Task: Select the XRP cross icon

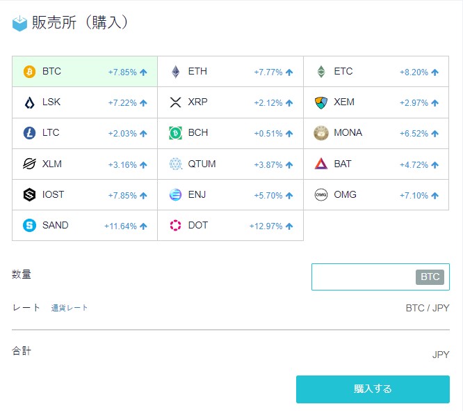Action: (175, 102)
